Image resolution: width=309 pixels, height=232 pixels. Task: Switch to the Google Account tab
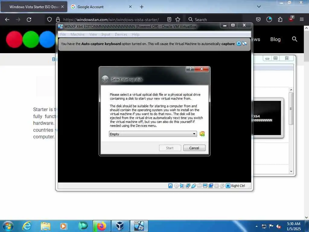pos(101,7)
